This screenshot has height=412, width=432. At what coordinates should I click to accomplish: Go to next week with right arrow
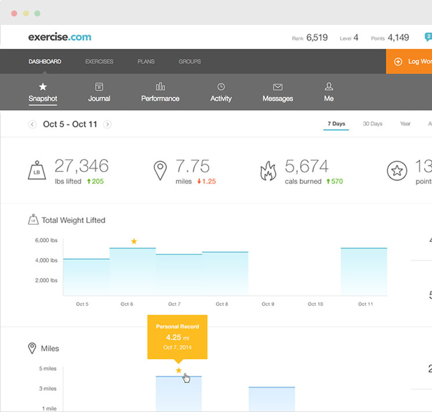(107, 124)
